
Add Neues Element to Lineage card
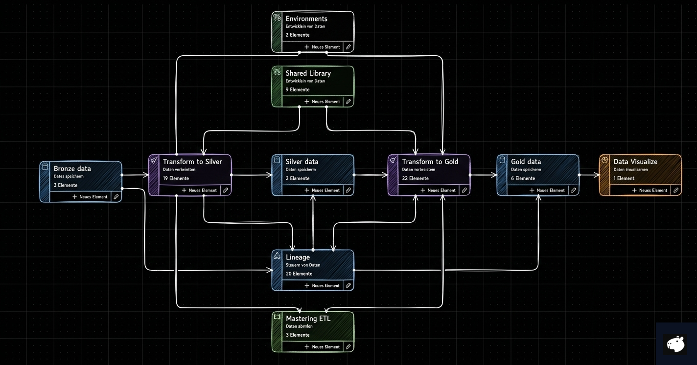tap(322, 285)
